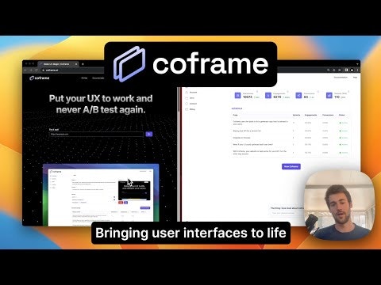The width and height of the screenshot is (381, 285).
Task: Close the coframe browser tab in left window
Action: pos(76,64)
